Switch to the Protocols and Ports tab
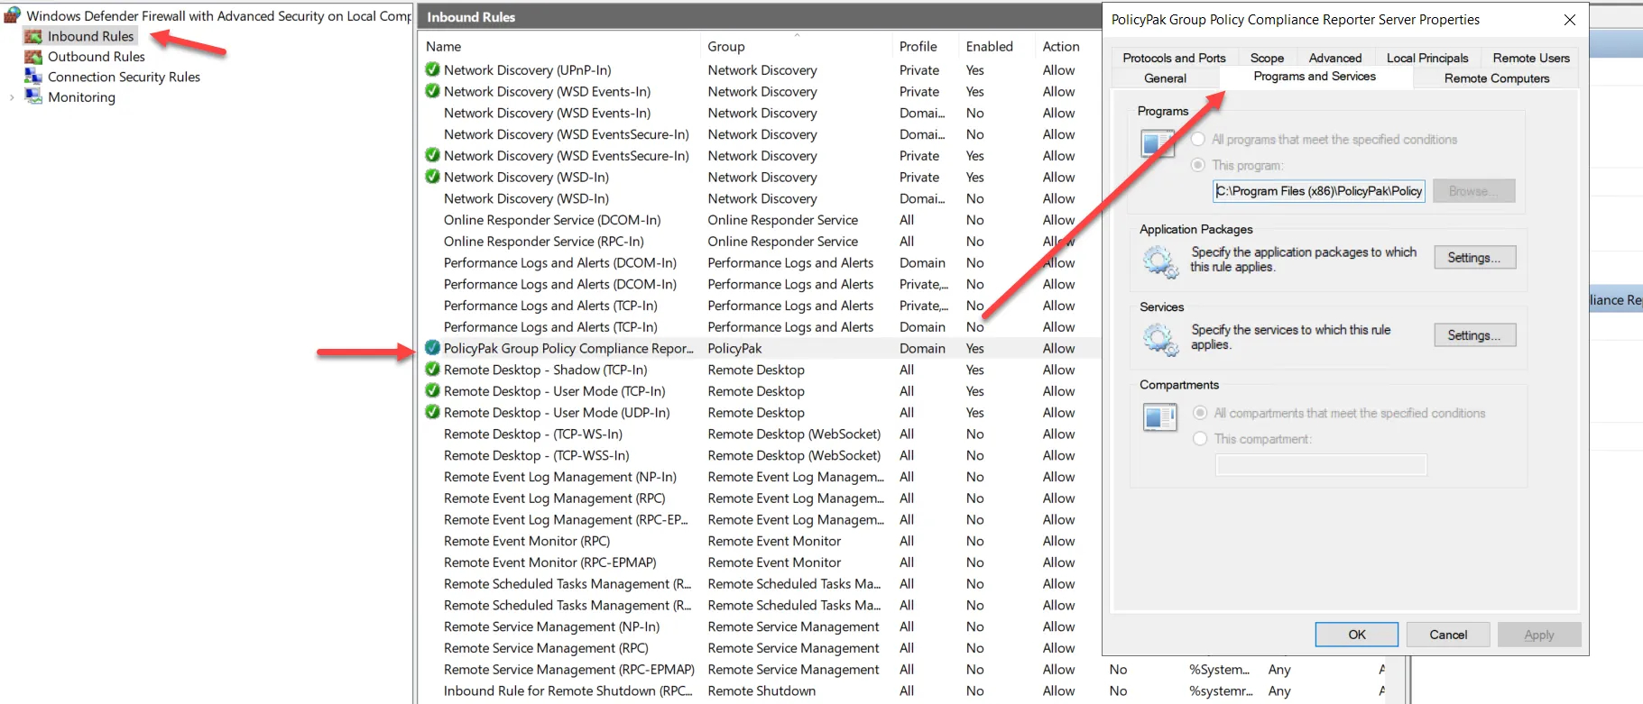The height and width of the screenshot is (704, 1643). 1174,58
